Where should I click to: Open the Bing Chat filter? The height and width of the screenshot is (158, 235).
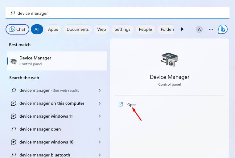point(17,29)
